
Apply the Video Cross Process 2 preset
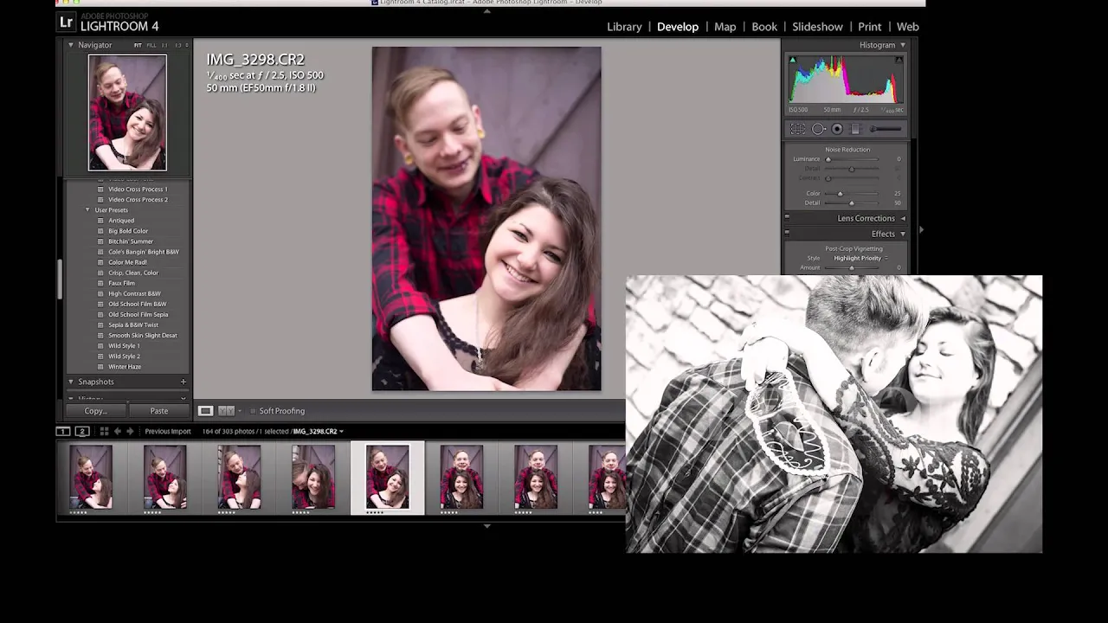(x=138, y=200)
